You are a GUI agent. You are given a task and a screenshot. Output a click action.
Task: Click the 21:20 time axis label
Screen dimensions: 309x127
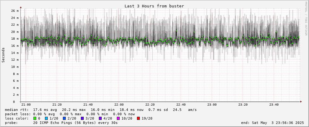(57, 105)
